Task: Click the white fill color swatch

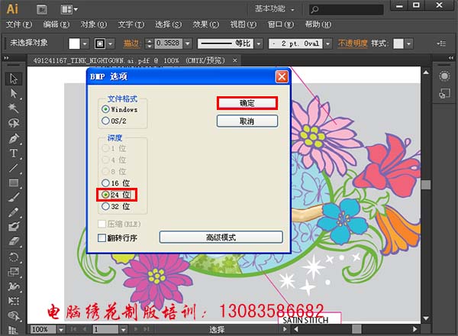Action: tap(76, 44)
